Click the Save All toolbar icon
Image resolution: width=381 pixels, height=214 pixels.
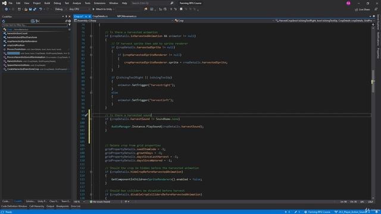[35, 10]
